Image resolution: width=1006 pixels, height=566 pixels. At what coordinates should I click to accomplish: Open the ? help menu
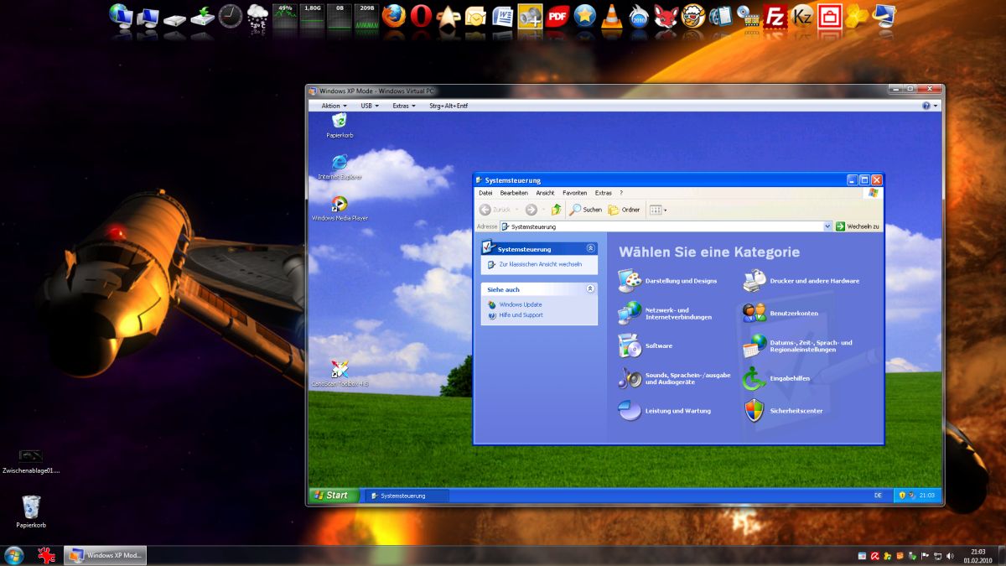(621, 193)
